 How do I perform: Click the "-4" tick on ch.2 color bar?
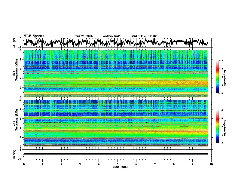click(x=221, y=118)
